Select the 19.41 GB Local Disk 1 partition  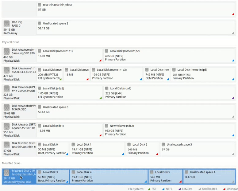(x=98, y=149)
